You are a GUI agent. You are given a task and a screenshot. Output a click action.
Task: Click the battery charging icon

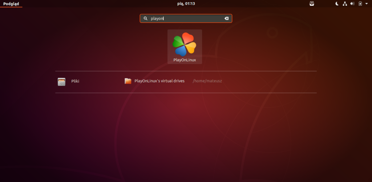point(360,4)
